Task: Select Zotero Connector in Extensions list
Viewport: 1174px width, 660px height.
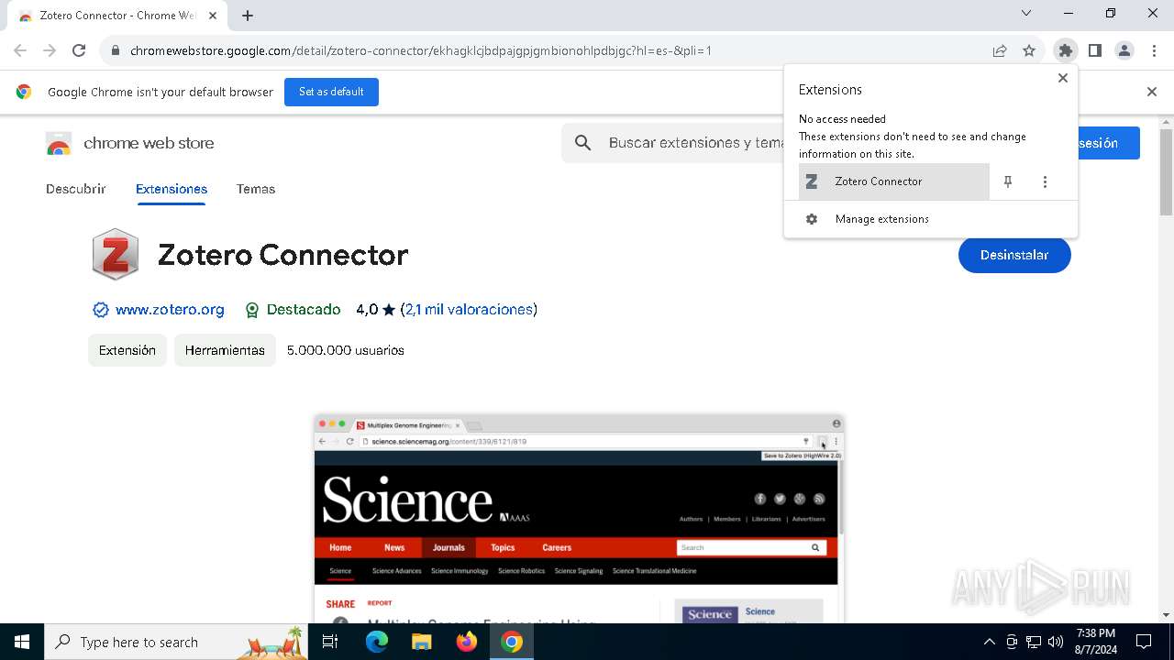Action: 894,181
